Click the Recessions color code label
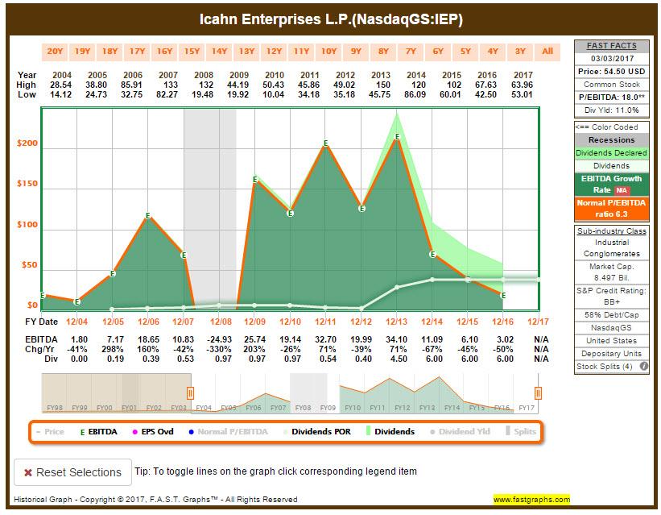Viewport: 661px width, 515px height. point(612,140)
